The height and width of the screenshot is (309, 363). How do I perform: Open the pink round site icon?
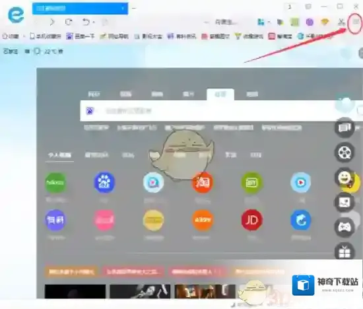(x=104, y=220)
